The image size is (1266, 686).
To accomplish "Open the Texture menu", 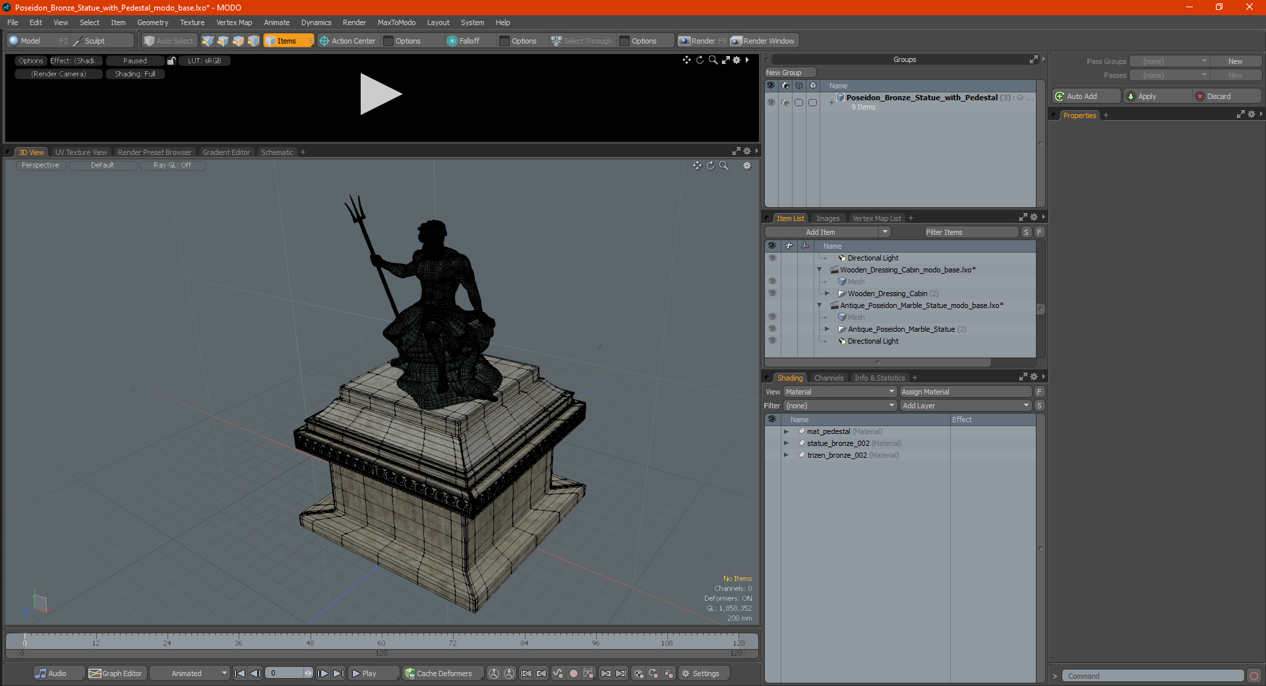I will (x=192, y=22).
